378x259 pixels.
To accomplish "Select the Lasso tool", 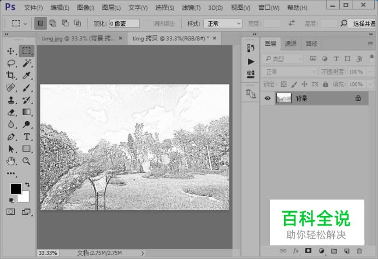I will point(11,63).
